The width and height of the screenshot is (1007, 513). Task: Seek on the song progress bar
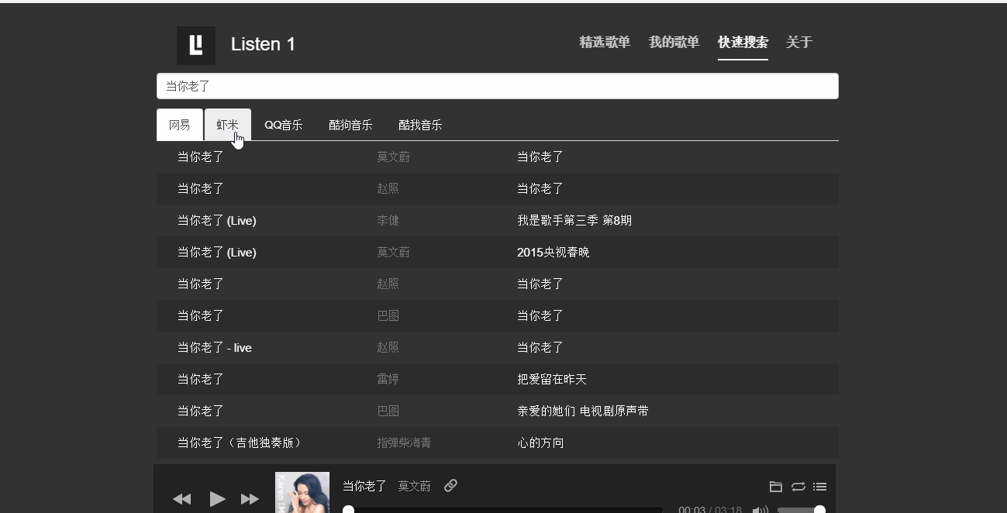coord(502,510)
